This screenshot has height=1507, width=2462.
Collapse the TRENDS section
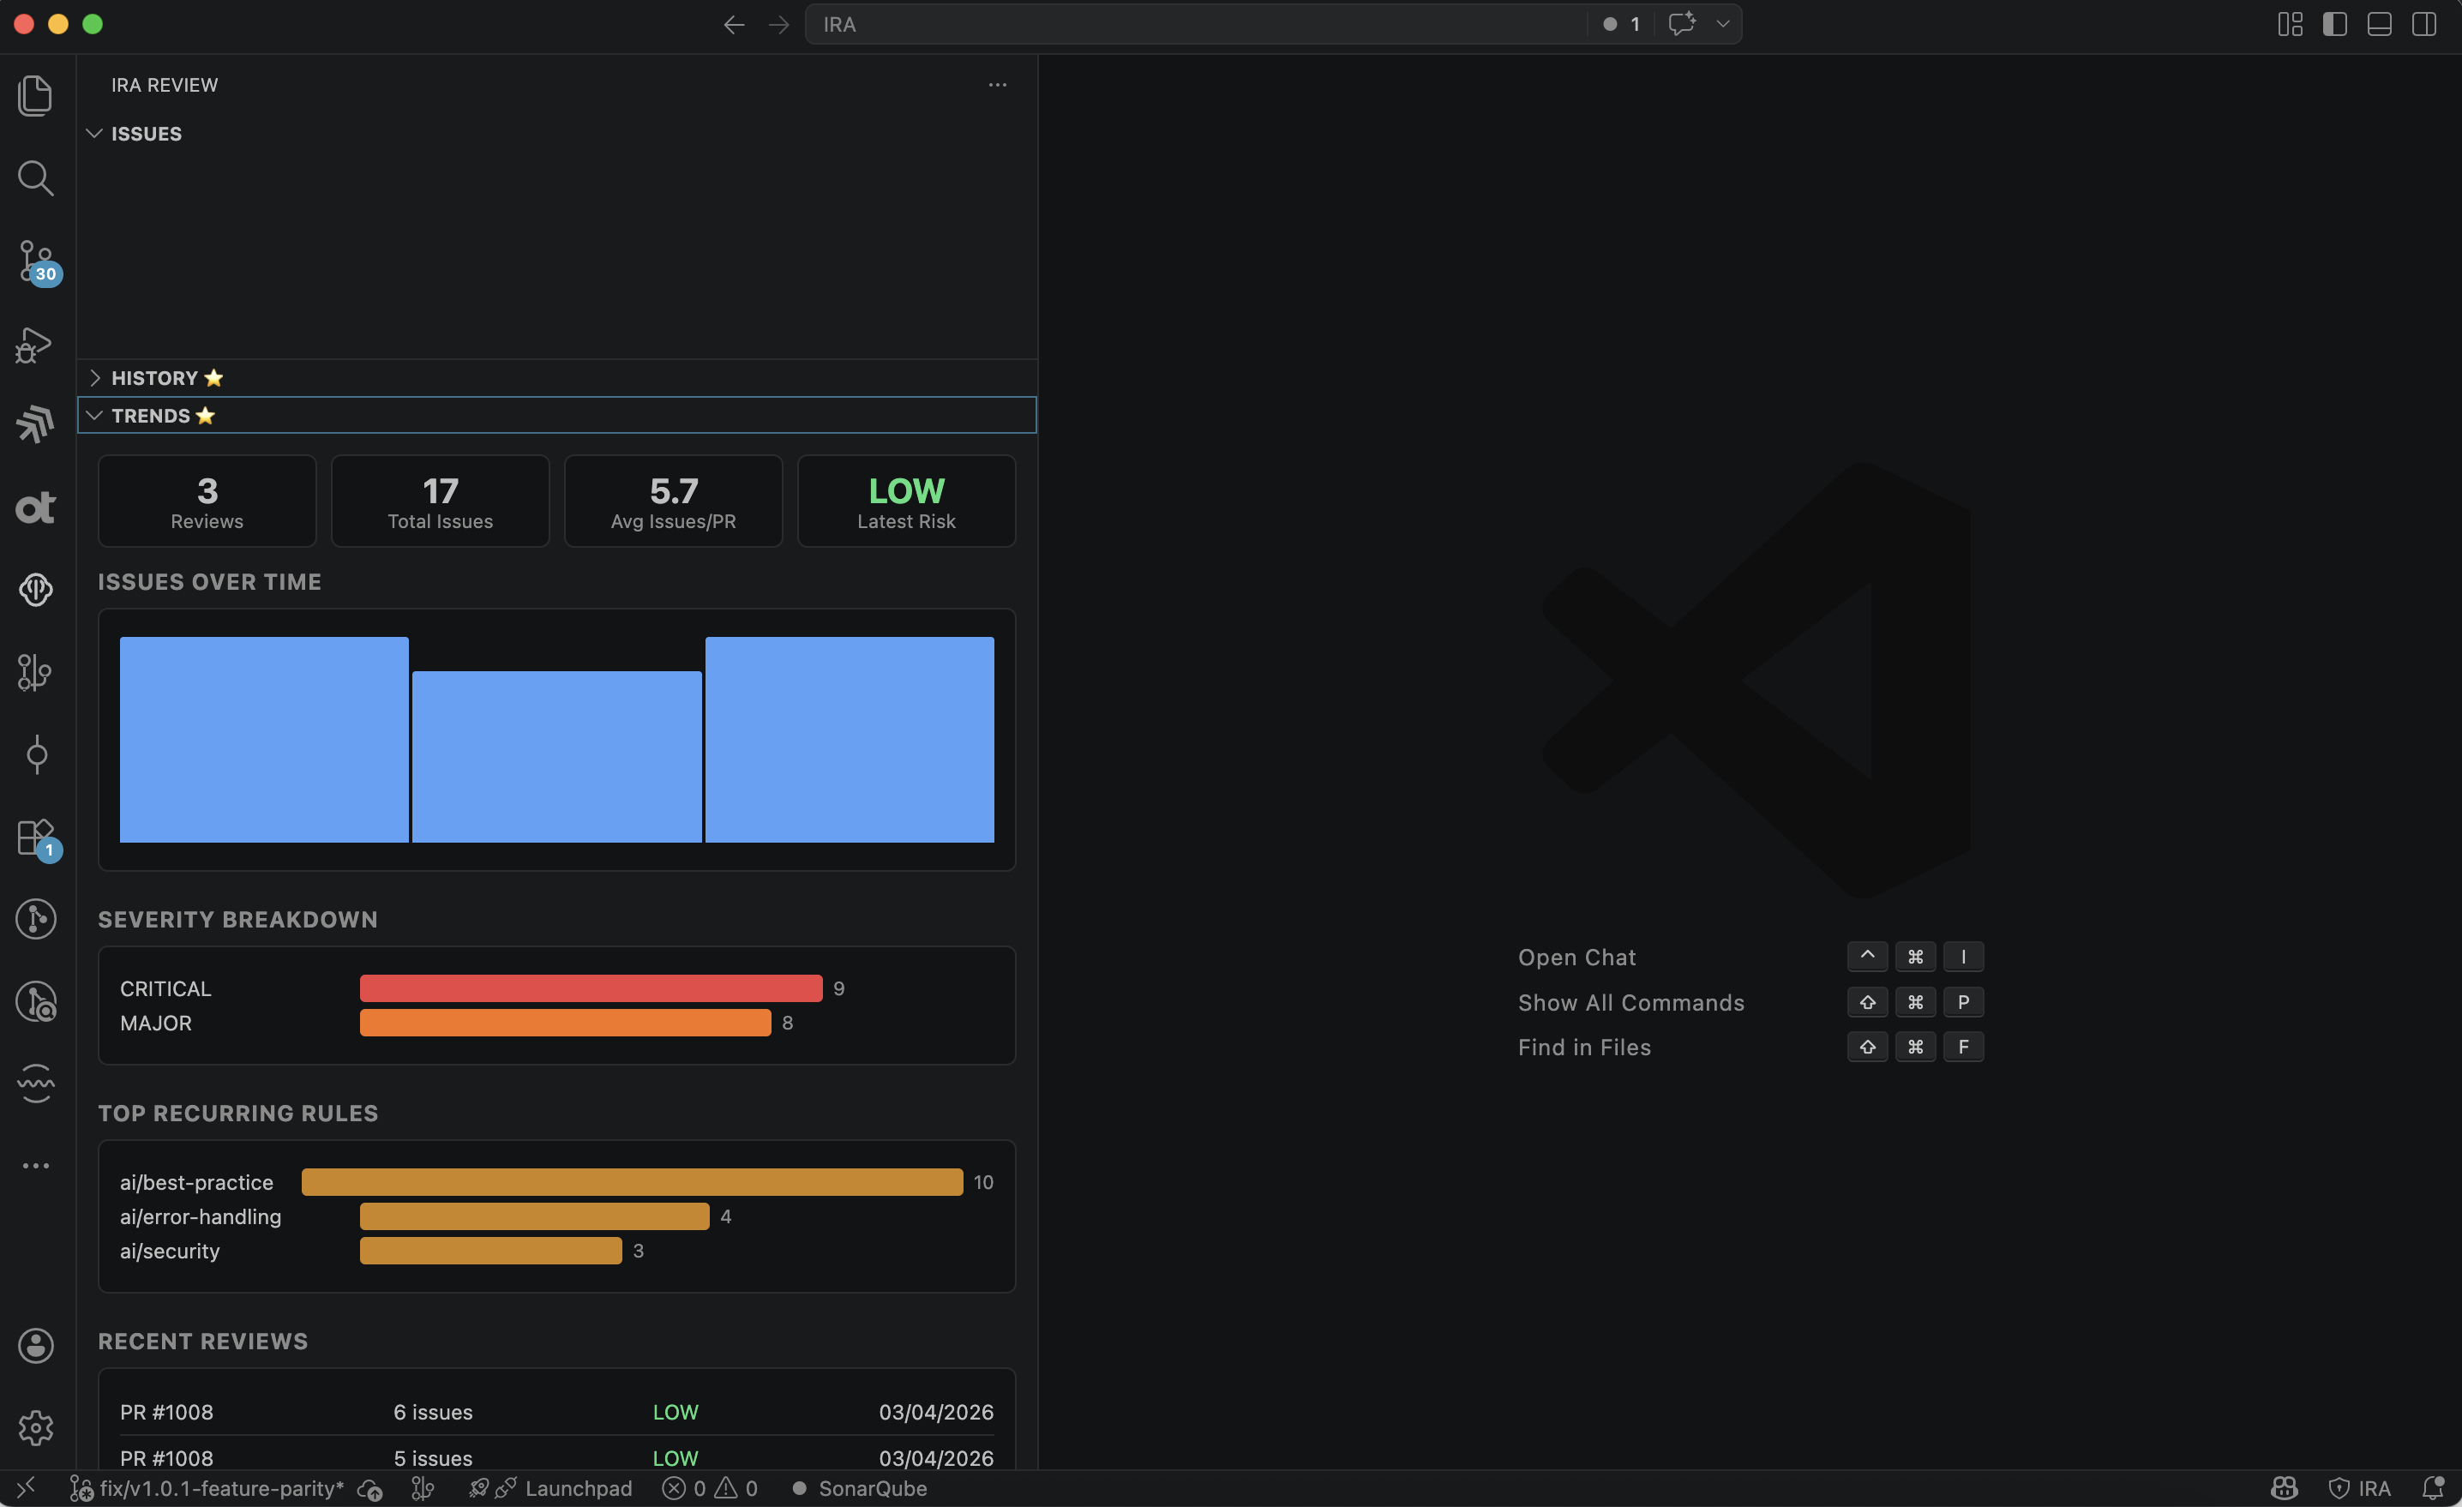150,416
